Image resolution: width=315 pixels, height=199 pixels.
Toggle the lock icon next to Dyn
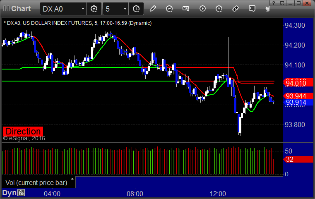point(21,193)
